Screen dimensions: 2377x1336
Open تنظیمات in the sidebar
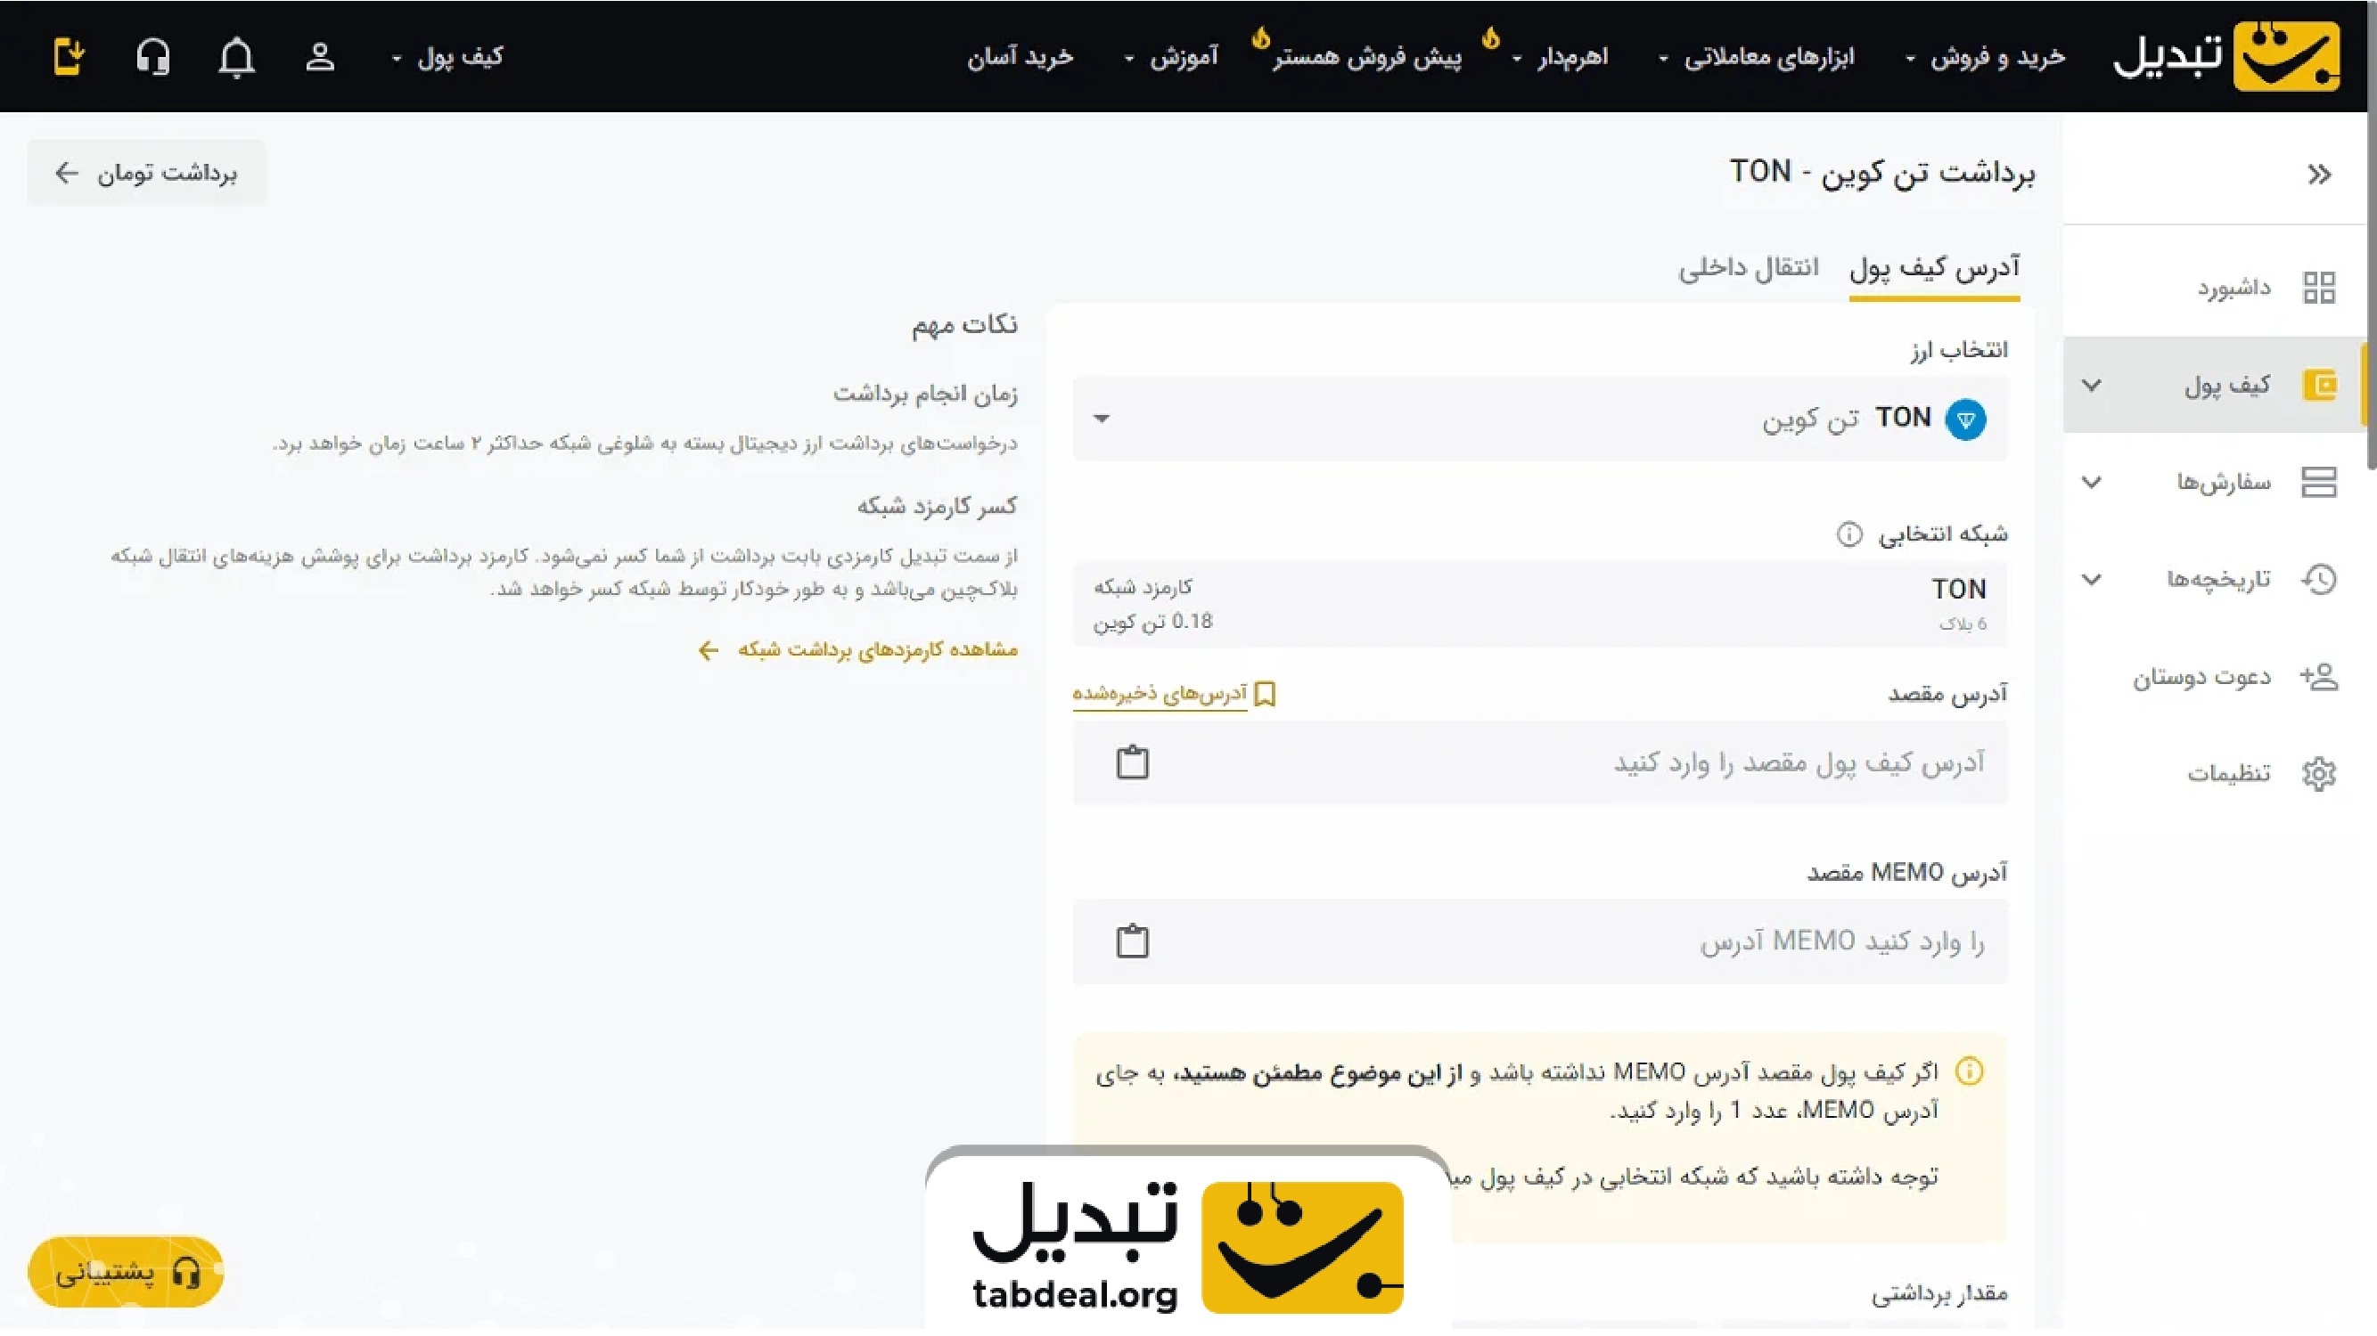2228,774
